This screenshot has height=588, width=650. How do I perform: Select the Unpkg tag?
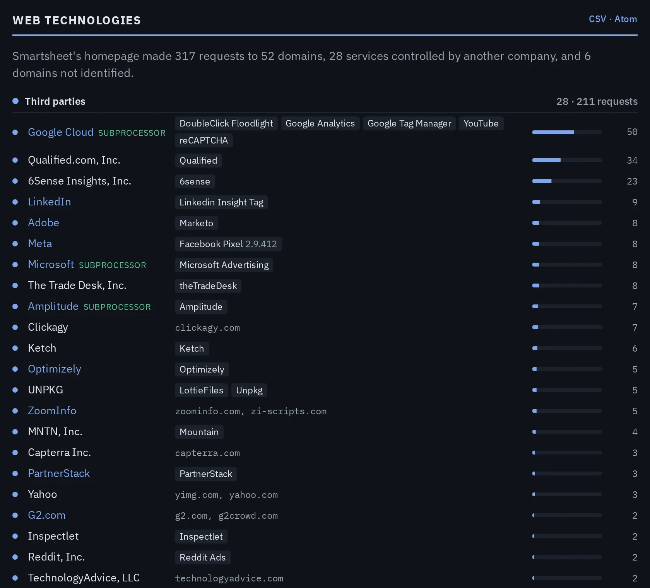coord(249,390)
